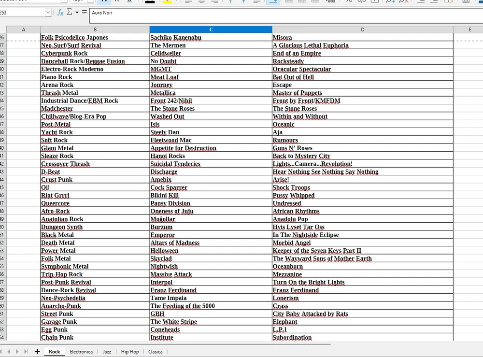
Task: Select cell 'Shock Troops'
Action: pyautogui.click(x=363, y=187)
